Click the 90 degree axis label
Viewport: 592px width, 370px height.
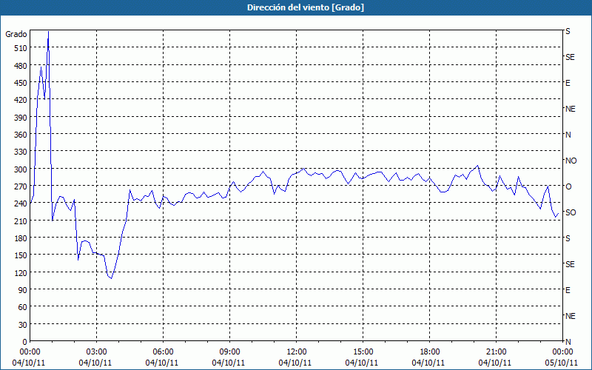point(23,289)
